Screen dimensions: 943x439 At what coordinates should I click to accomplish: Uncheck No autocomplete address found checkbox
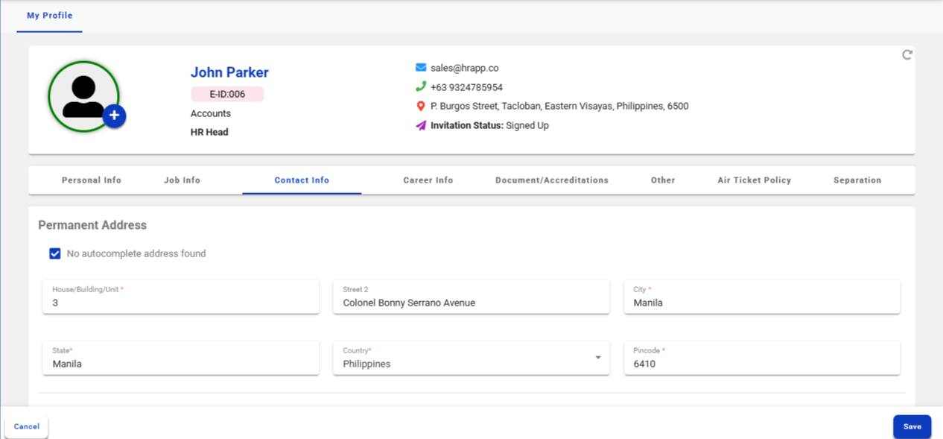[55, 253]
